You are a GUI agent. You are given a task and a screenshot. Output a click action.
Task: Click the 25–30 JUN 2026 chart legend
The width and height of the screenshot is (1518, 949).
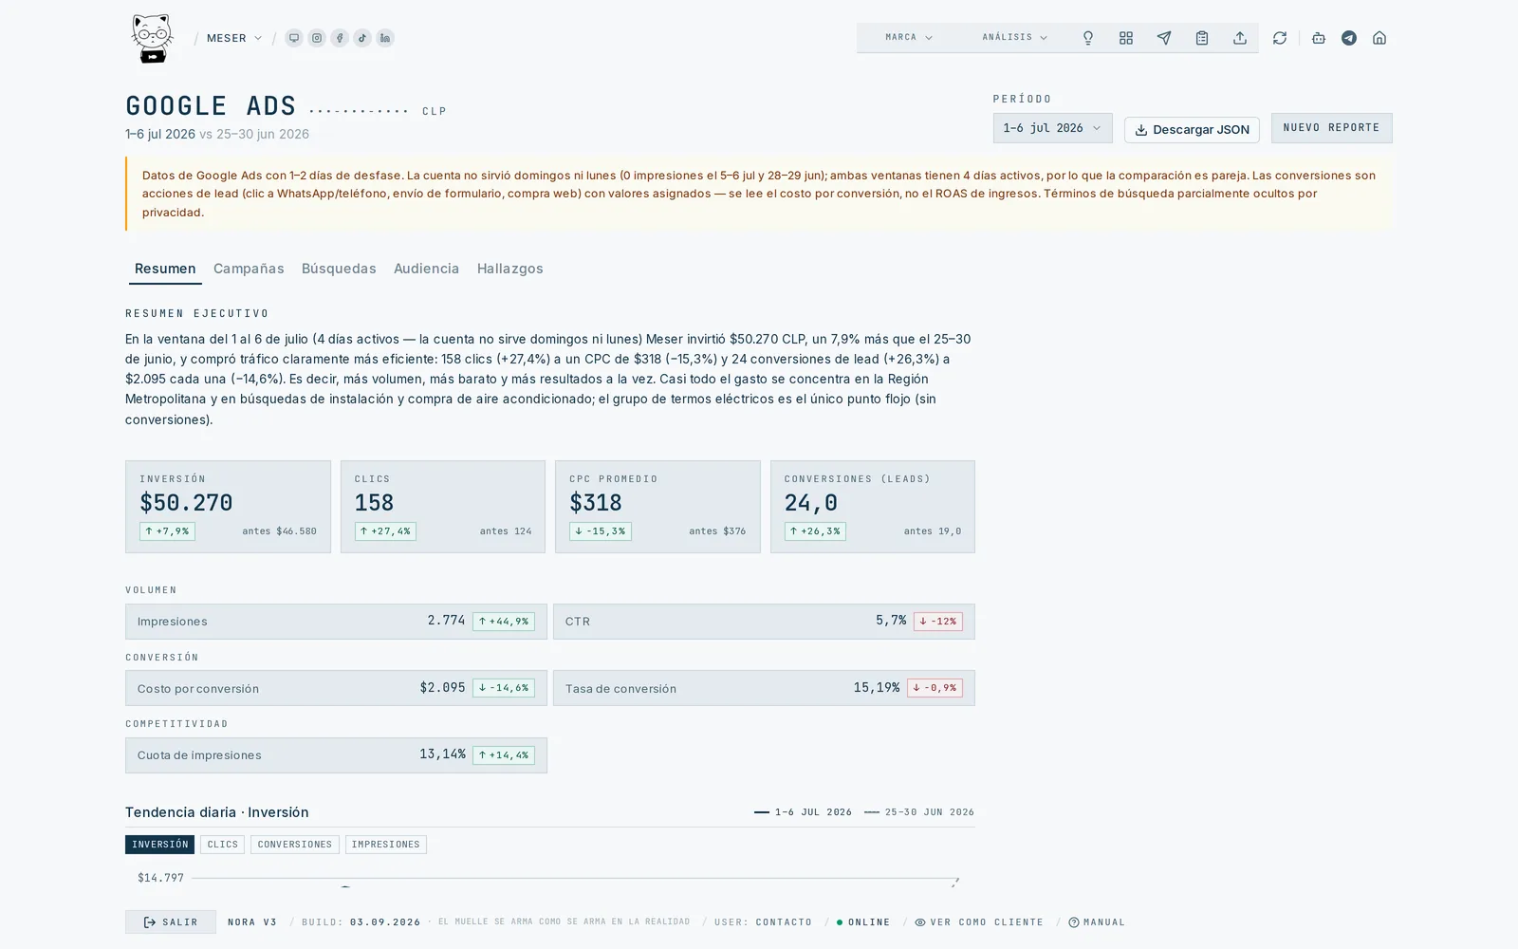(x=919, y=812)
